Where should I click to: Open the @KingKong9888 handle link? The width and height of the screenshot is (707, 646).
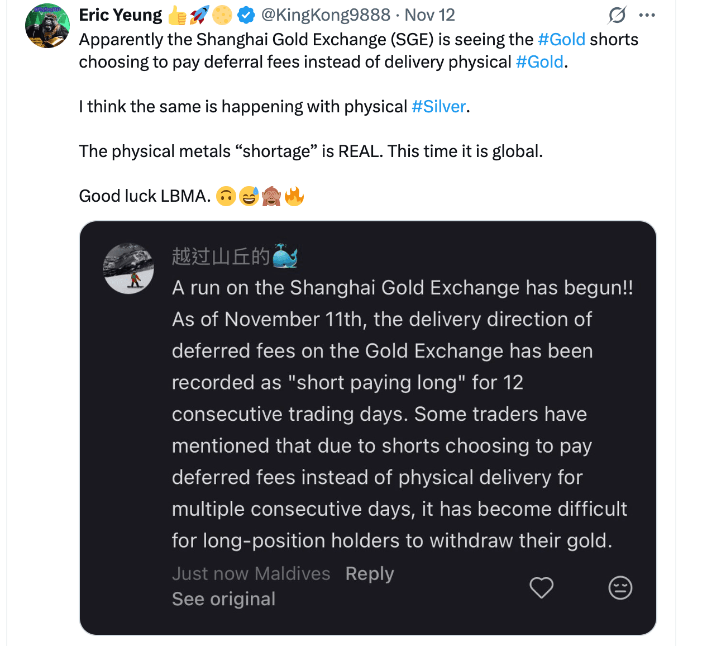click(x=326, y=15)
